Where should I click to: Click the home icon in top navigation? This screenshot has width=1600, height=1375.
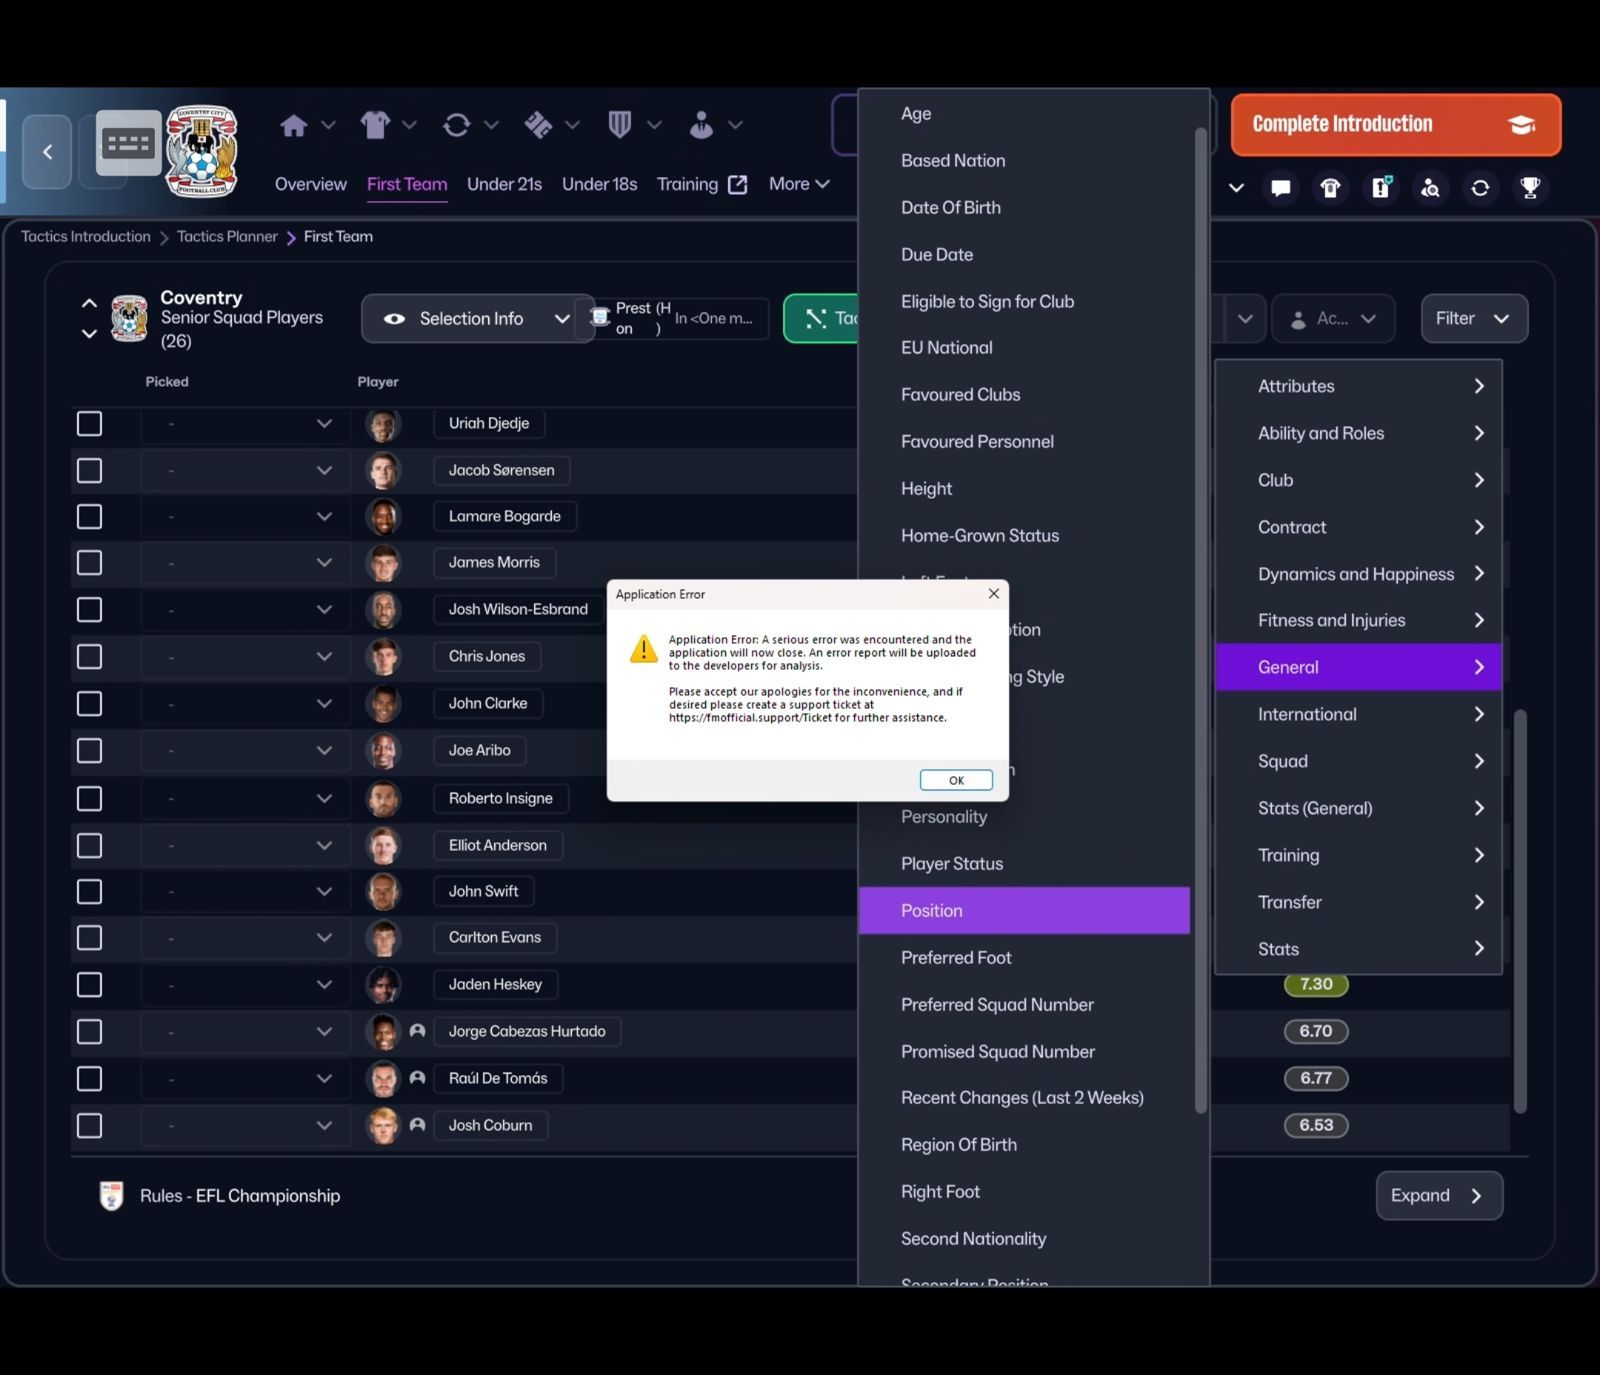tap(293, 125)
